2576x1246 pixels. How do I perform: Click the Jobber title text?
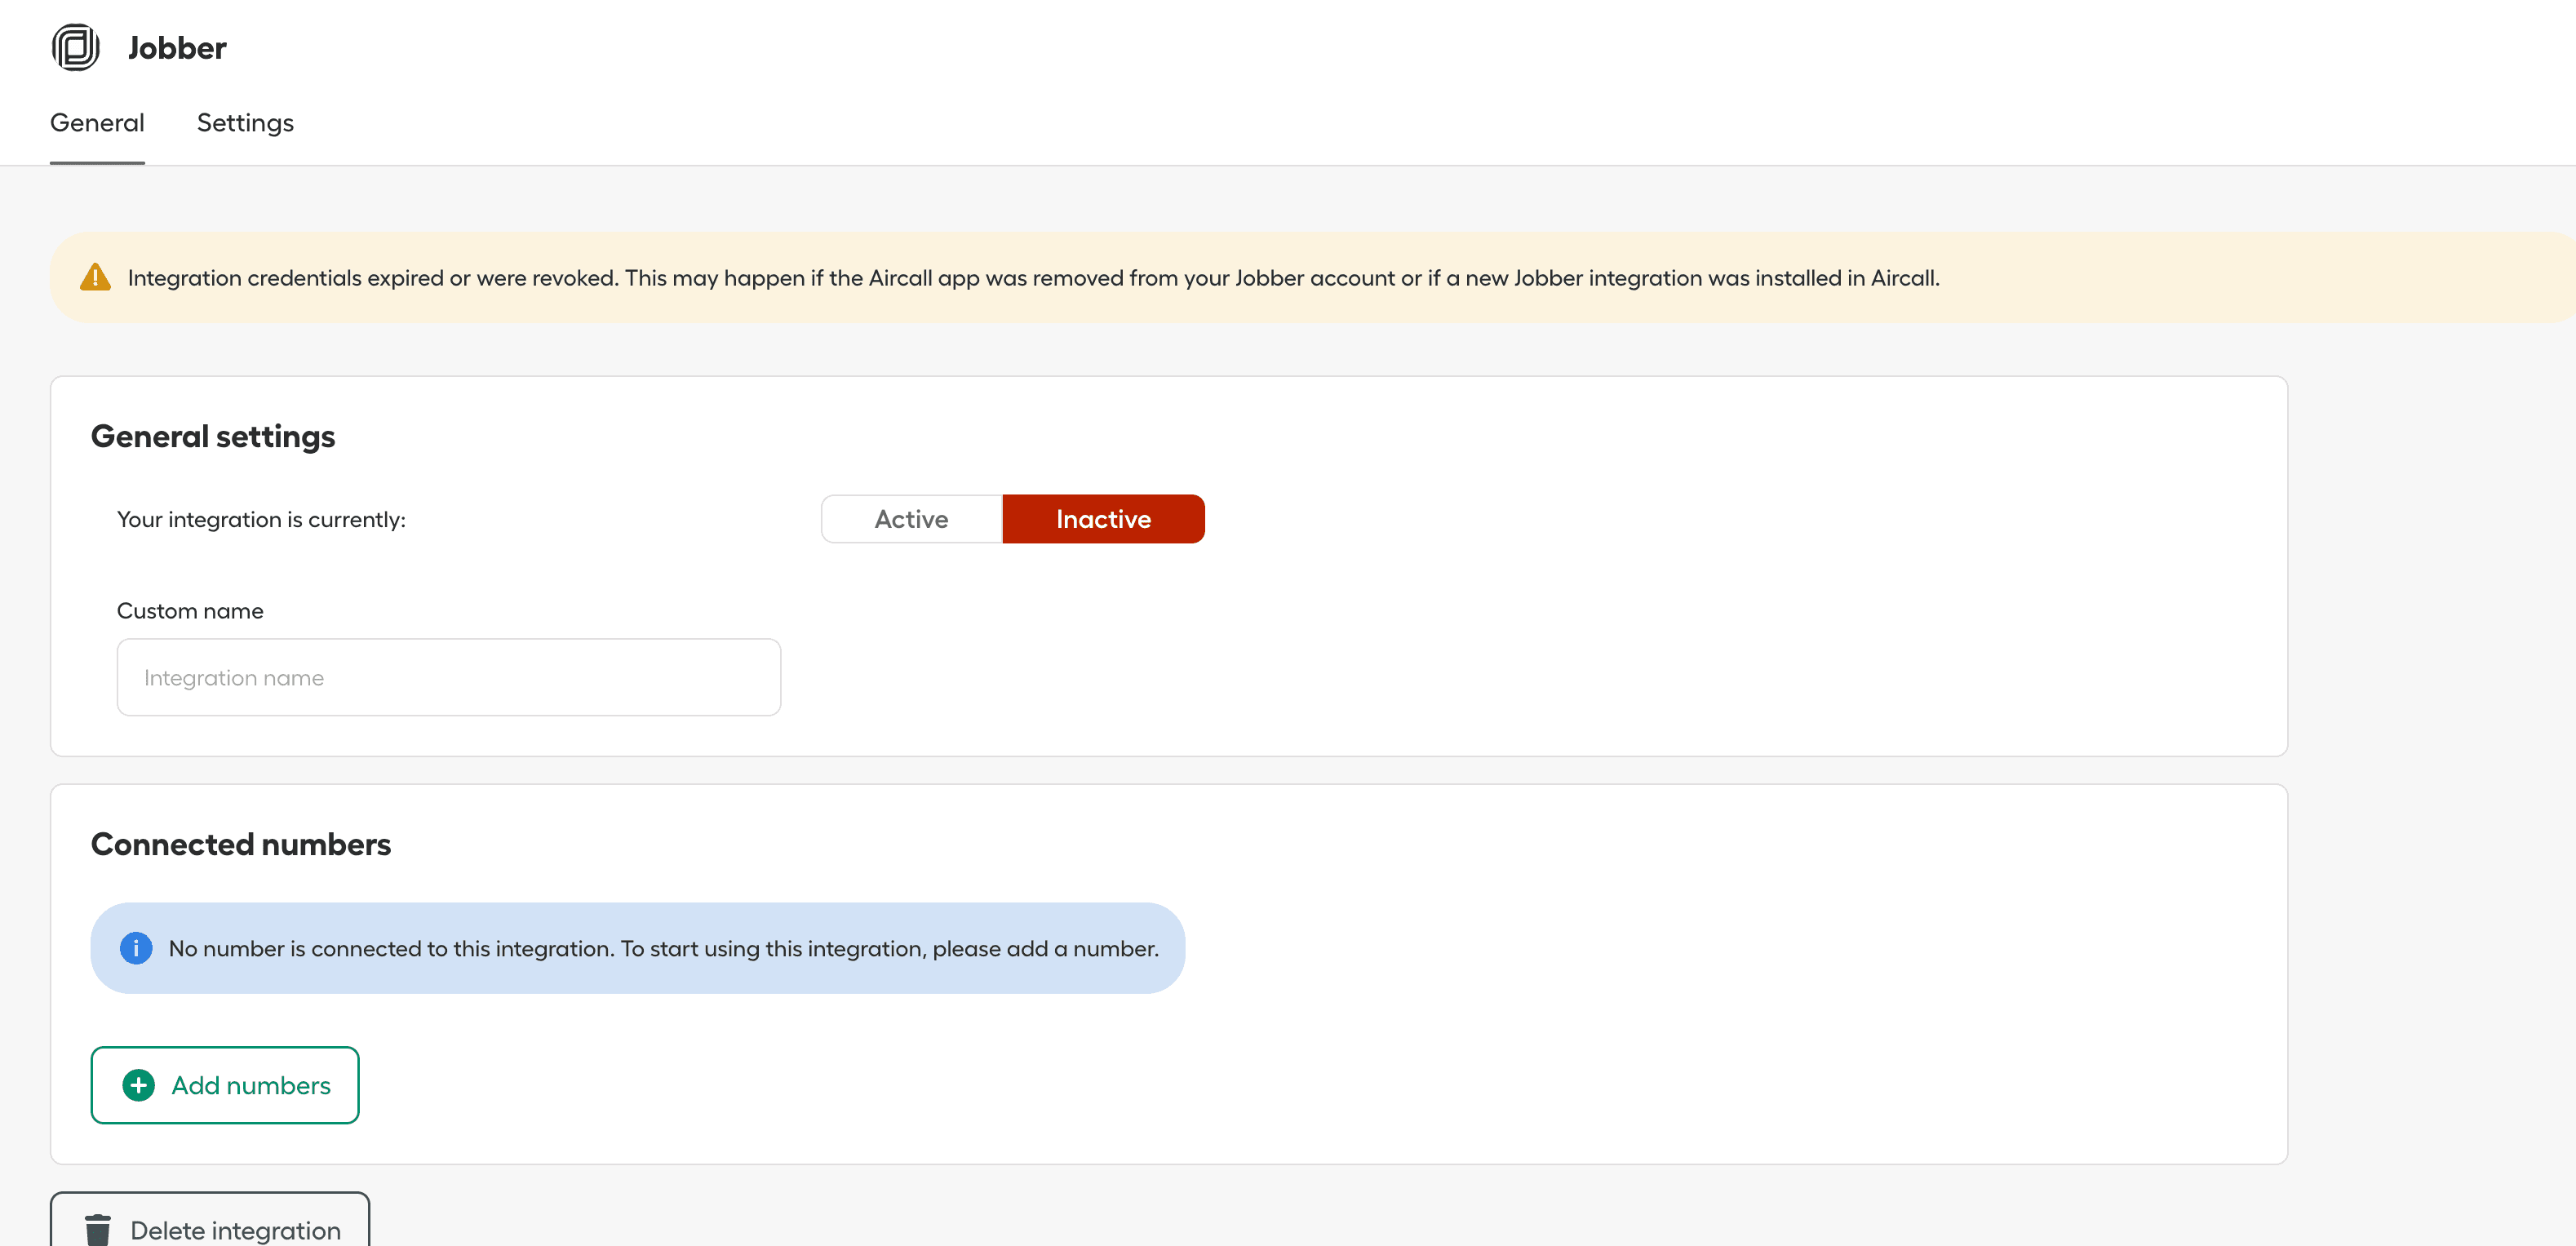click(177, 48)
